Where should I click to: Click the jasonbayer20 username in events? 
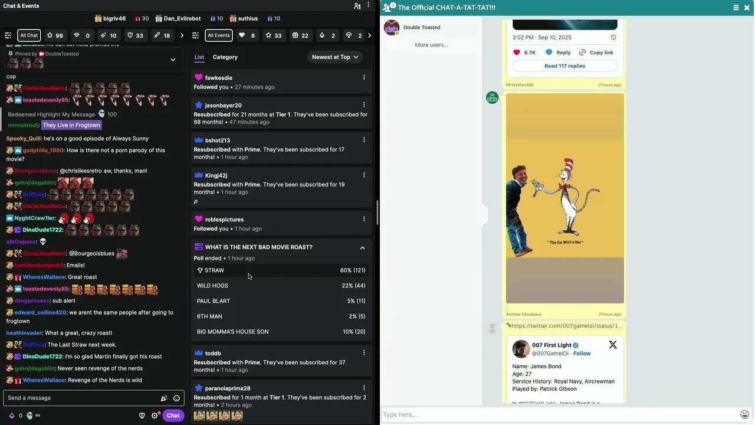pos(223,106)
